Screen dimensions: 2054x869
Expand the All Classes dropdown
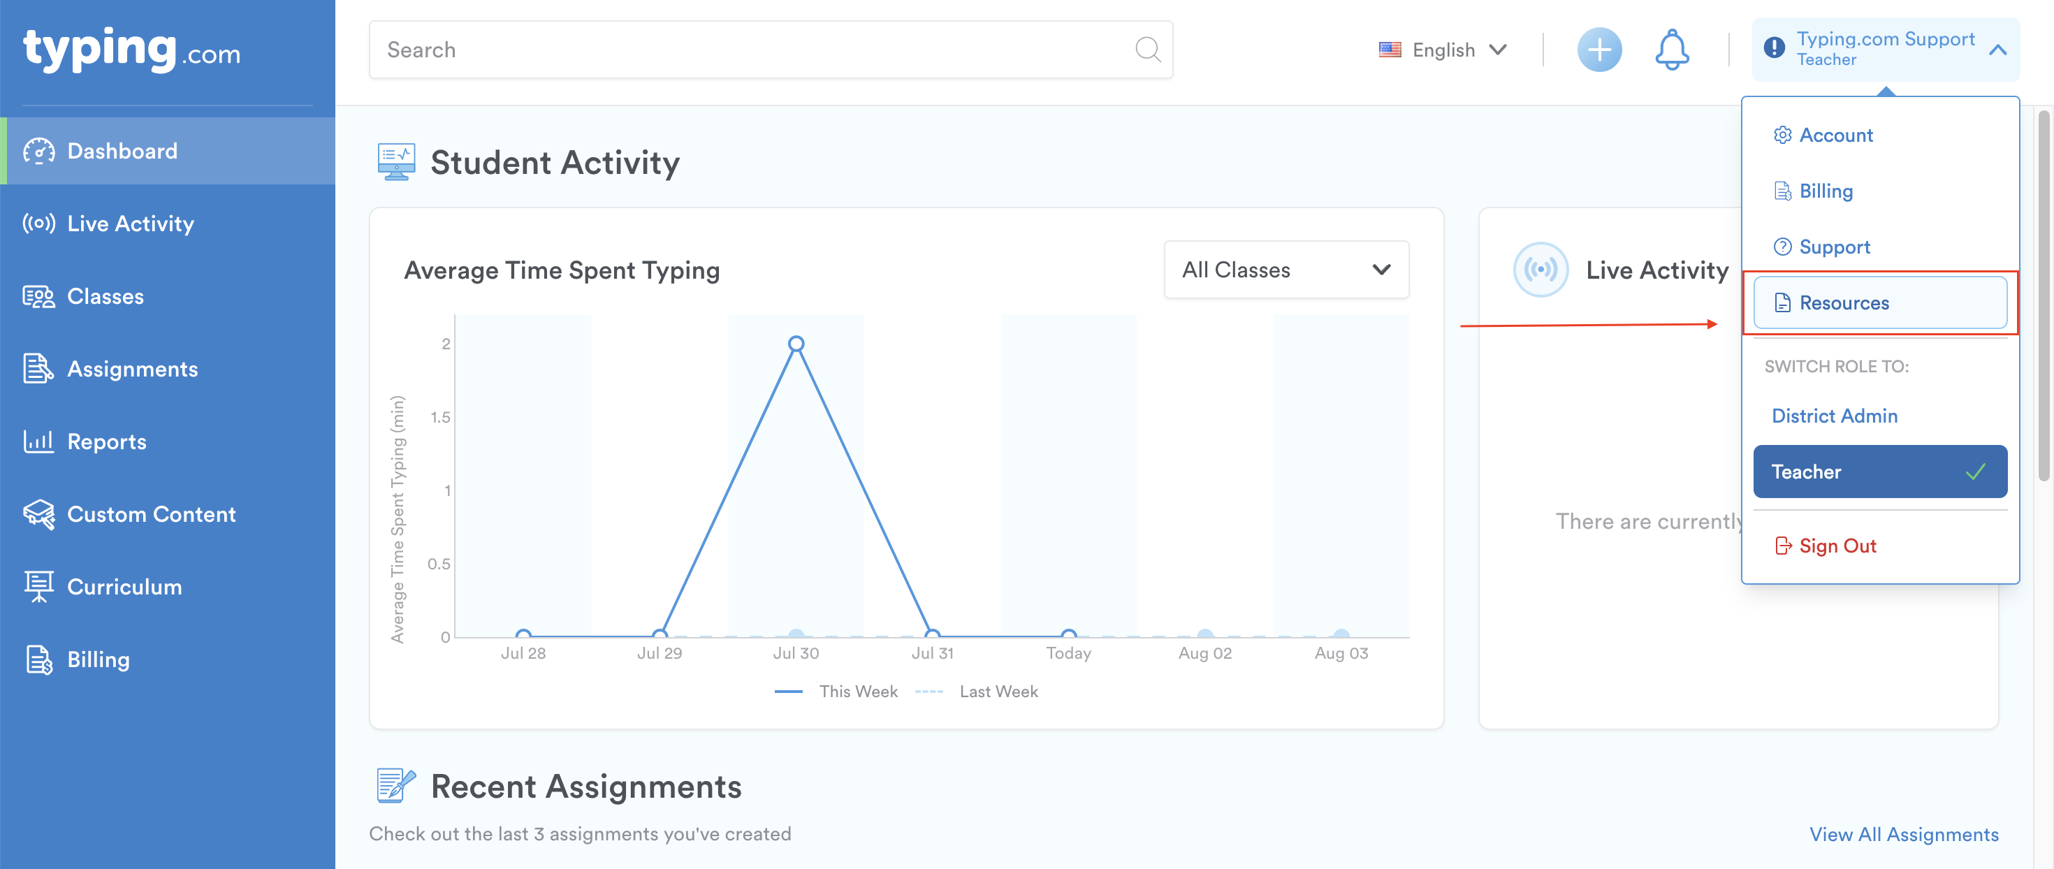click(1285, 270)
